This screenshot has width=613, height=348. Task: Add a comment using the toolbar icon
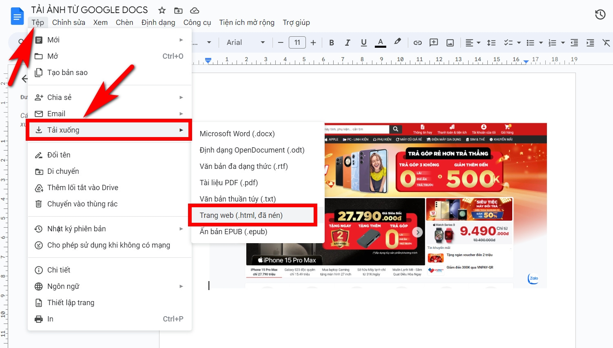[x=434, y=42]
